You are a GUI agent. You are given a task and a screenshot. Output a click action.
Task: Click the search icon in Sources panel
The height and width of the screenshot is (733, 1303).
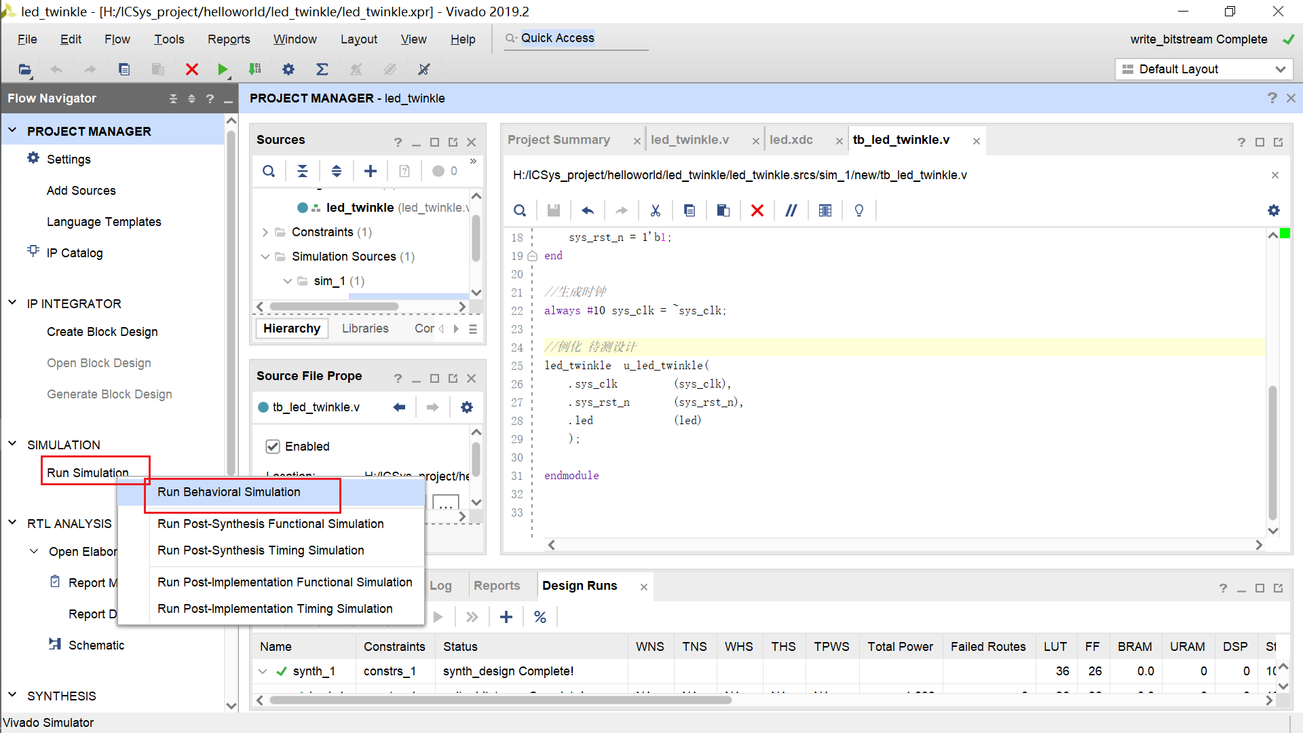pos(269,171)
